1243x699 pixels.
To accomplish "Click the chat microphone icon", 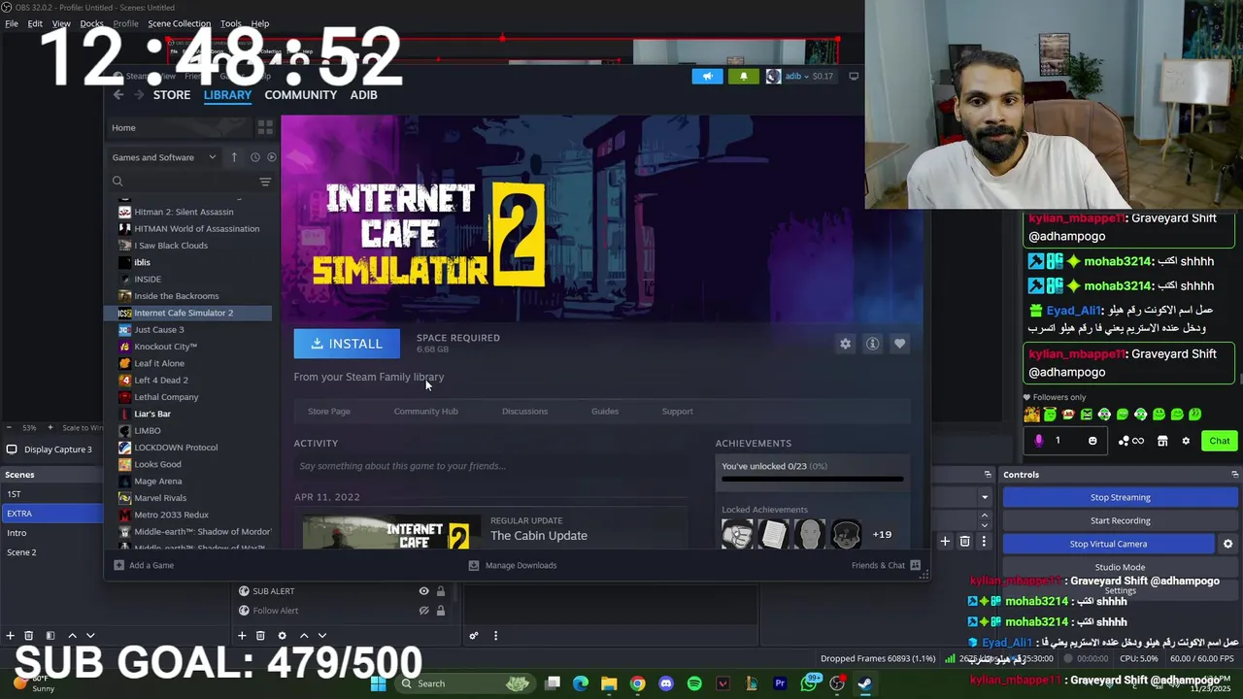I will (x=1038, y=441).
